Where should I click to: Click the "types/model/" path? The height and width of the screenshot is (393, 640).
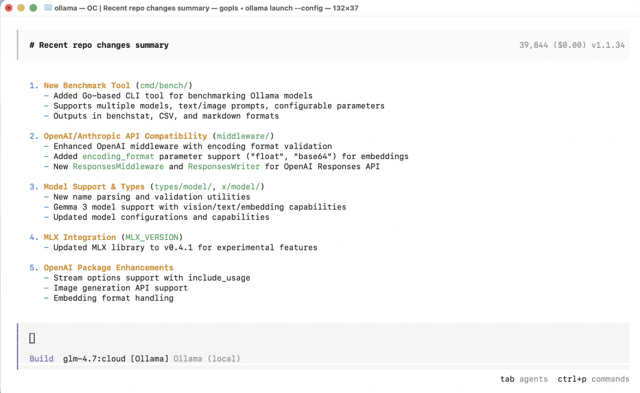point(183,187)
